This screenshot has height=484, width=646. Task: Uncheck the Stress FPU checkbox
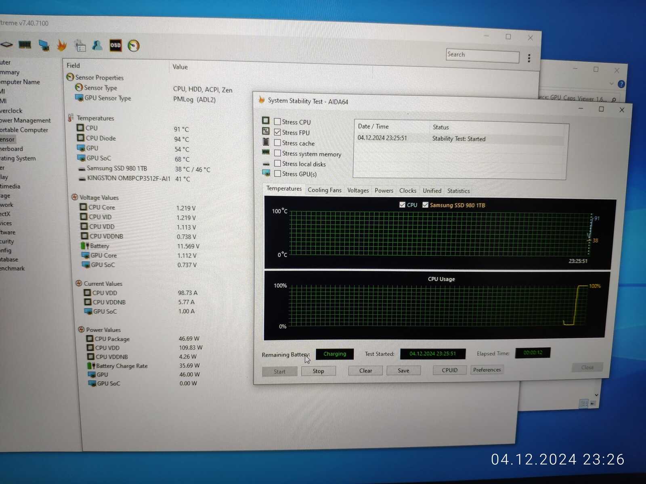[277, 132]
